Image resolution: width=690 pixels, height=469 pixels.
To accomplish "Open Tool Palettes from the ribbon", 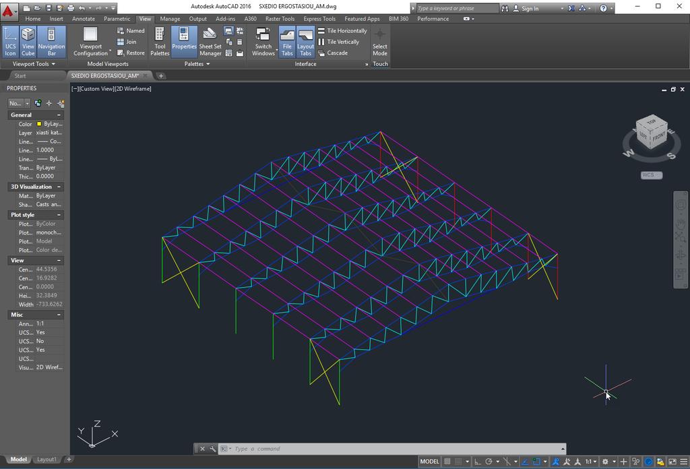I will 160,42.
